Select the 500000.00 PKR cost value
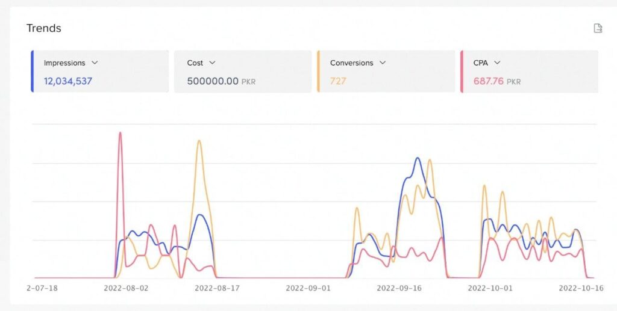This screenshot has height=311, width=617. pyautogui.click(x=213, y=81)
